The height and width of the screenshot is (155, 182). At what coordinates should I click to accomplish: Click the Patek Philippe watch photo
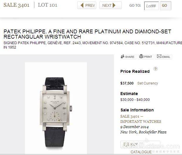(x=56, y=108)
